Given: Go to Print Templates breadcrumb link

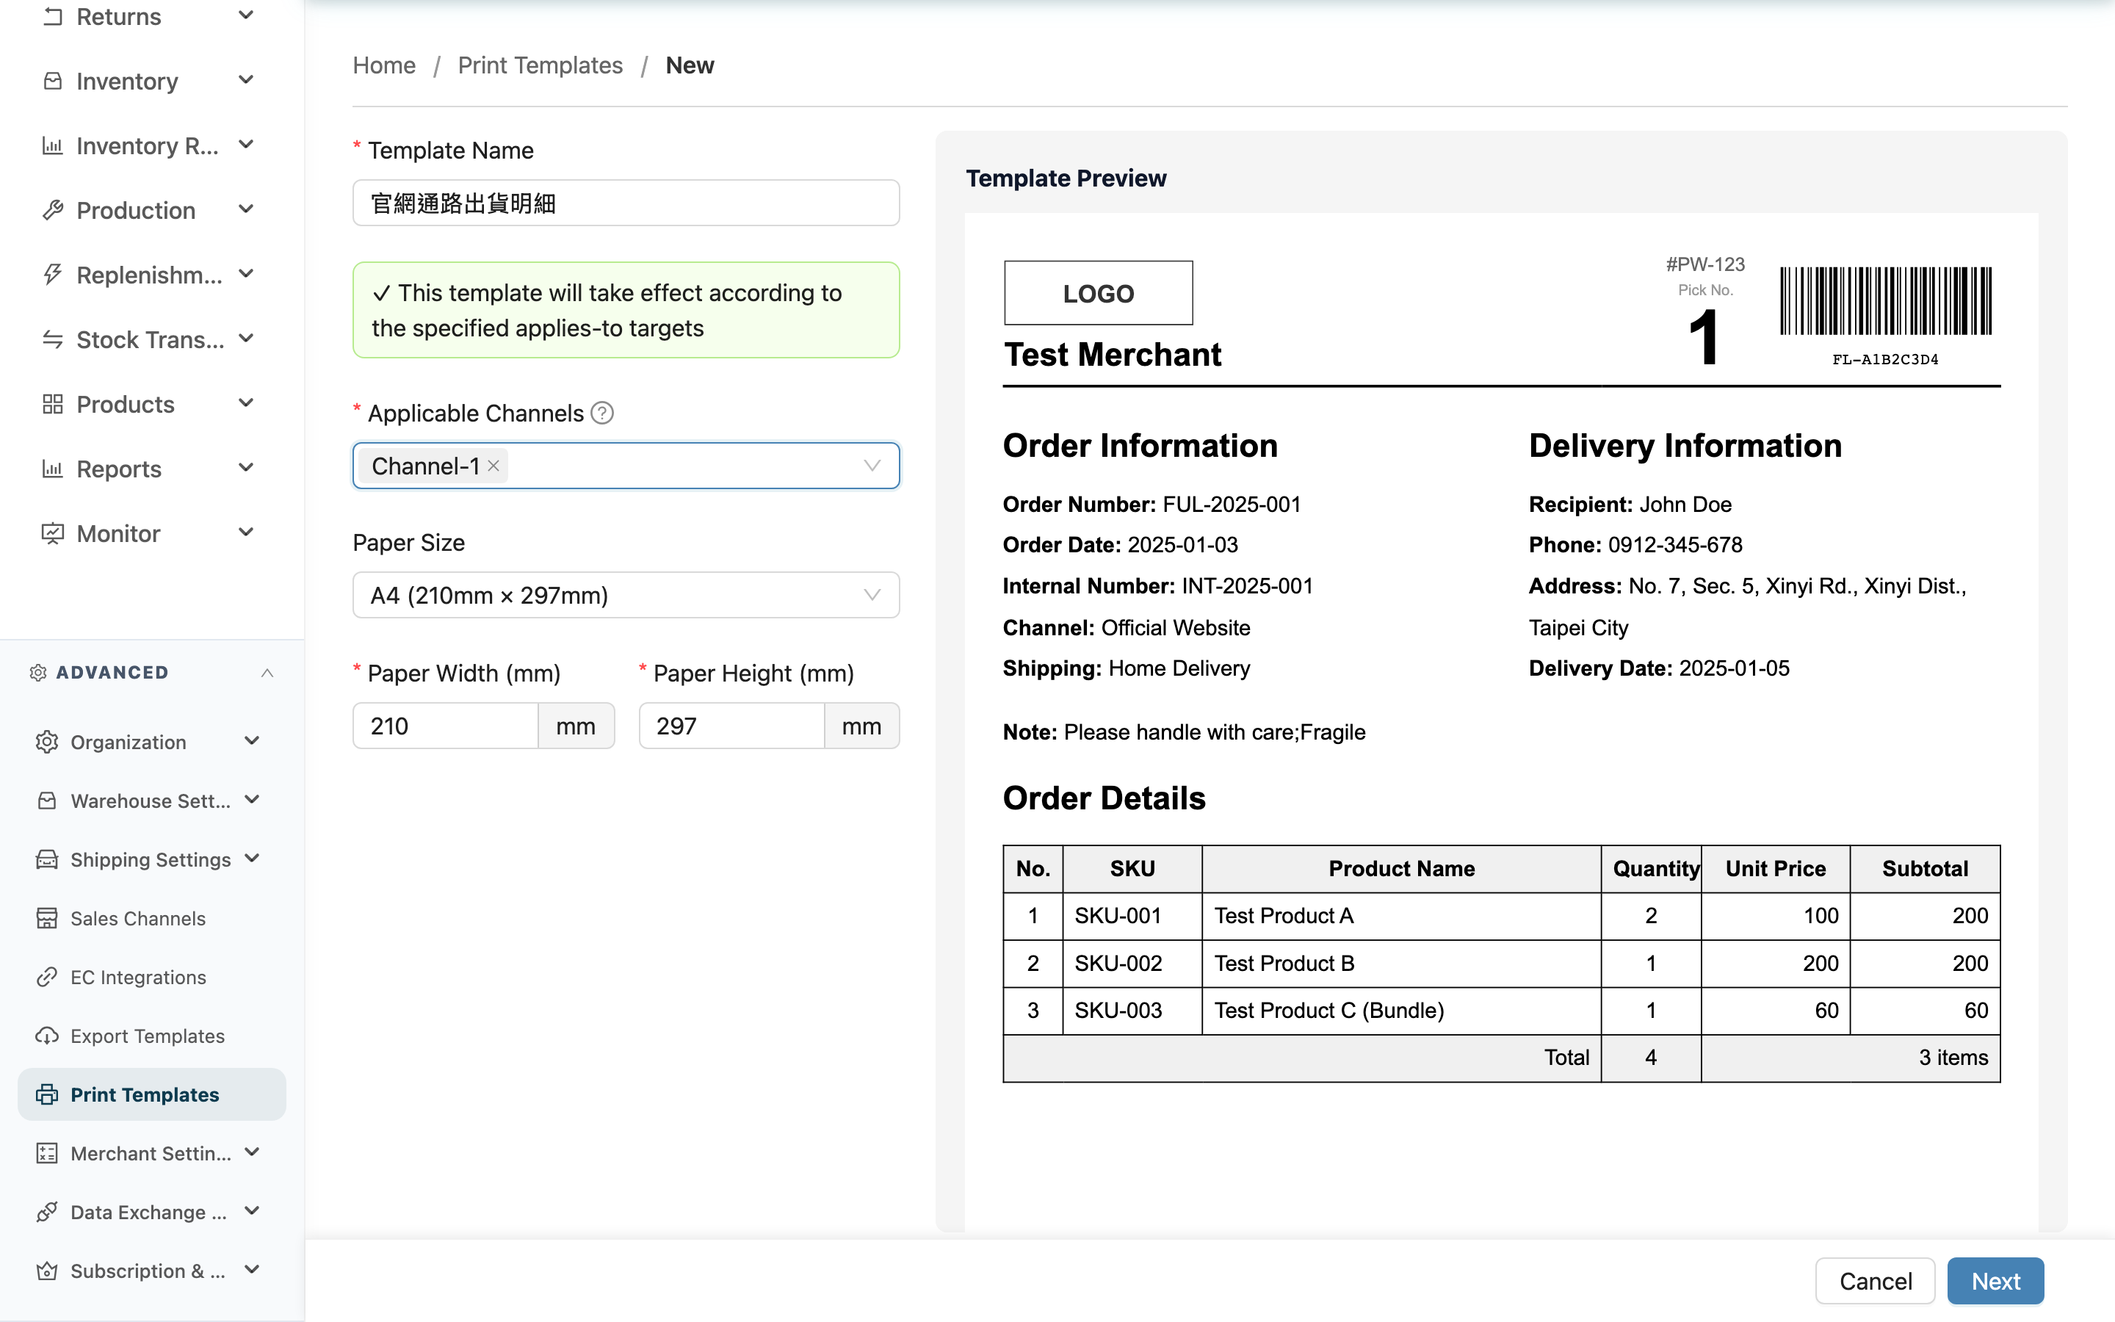Looking at the screenshot, I should click(540, 65).
